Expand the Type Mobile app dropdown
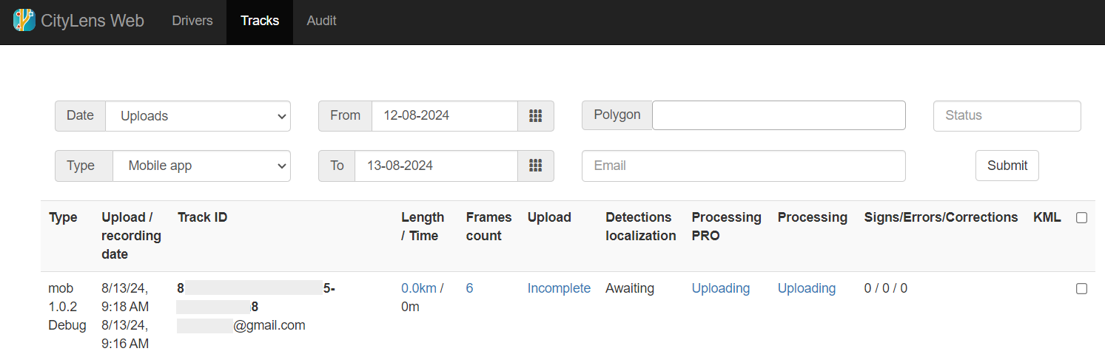 click(x=201, y=166)
